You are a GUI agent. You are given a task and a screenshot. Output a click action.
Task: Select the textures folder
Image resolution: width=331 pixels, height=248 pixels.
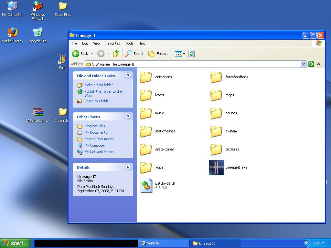pyautogui.click(x=225, y=150)
